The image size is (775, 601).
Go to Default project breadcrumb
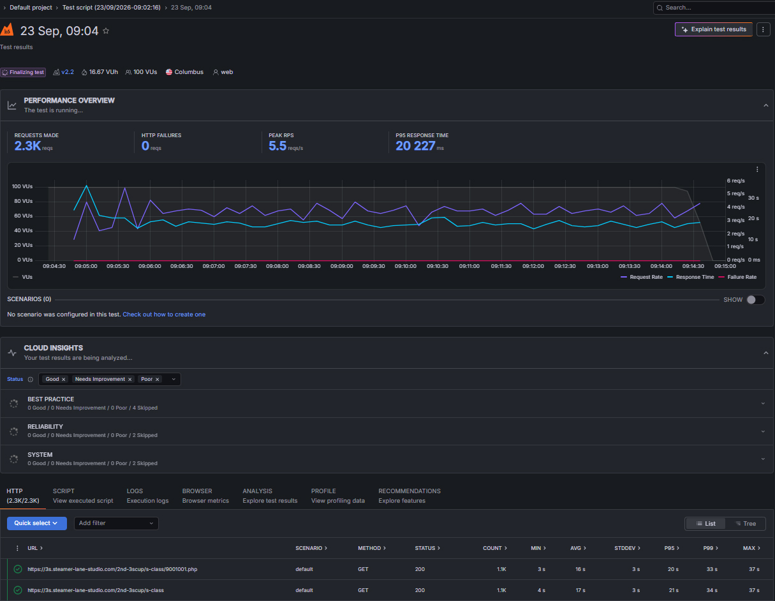tap(31, 8)
